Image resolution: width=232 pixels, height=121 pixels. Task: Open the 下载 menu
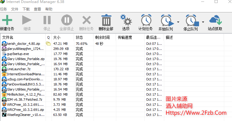(26, 9)
